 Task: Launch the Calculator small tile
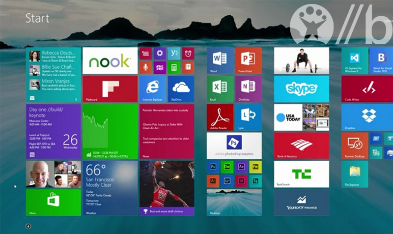tap(174, 67)
